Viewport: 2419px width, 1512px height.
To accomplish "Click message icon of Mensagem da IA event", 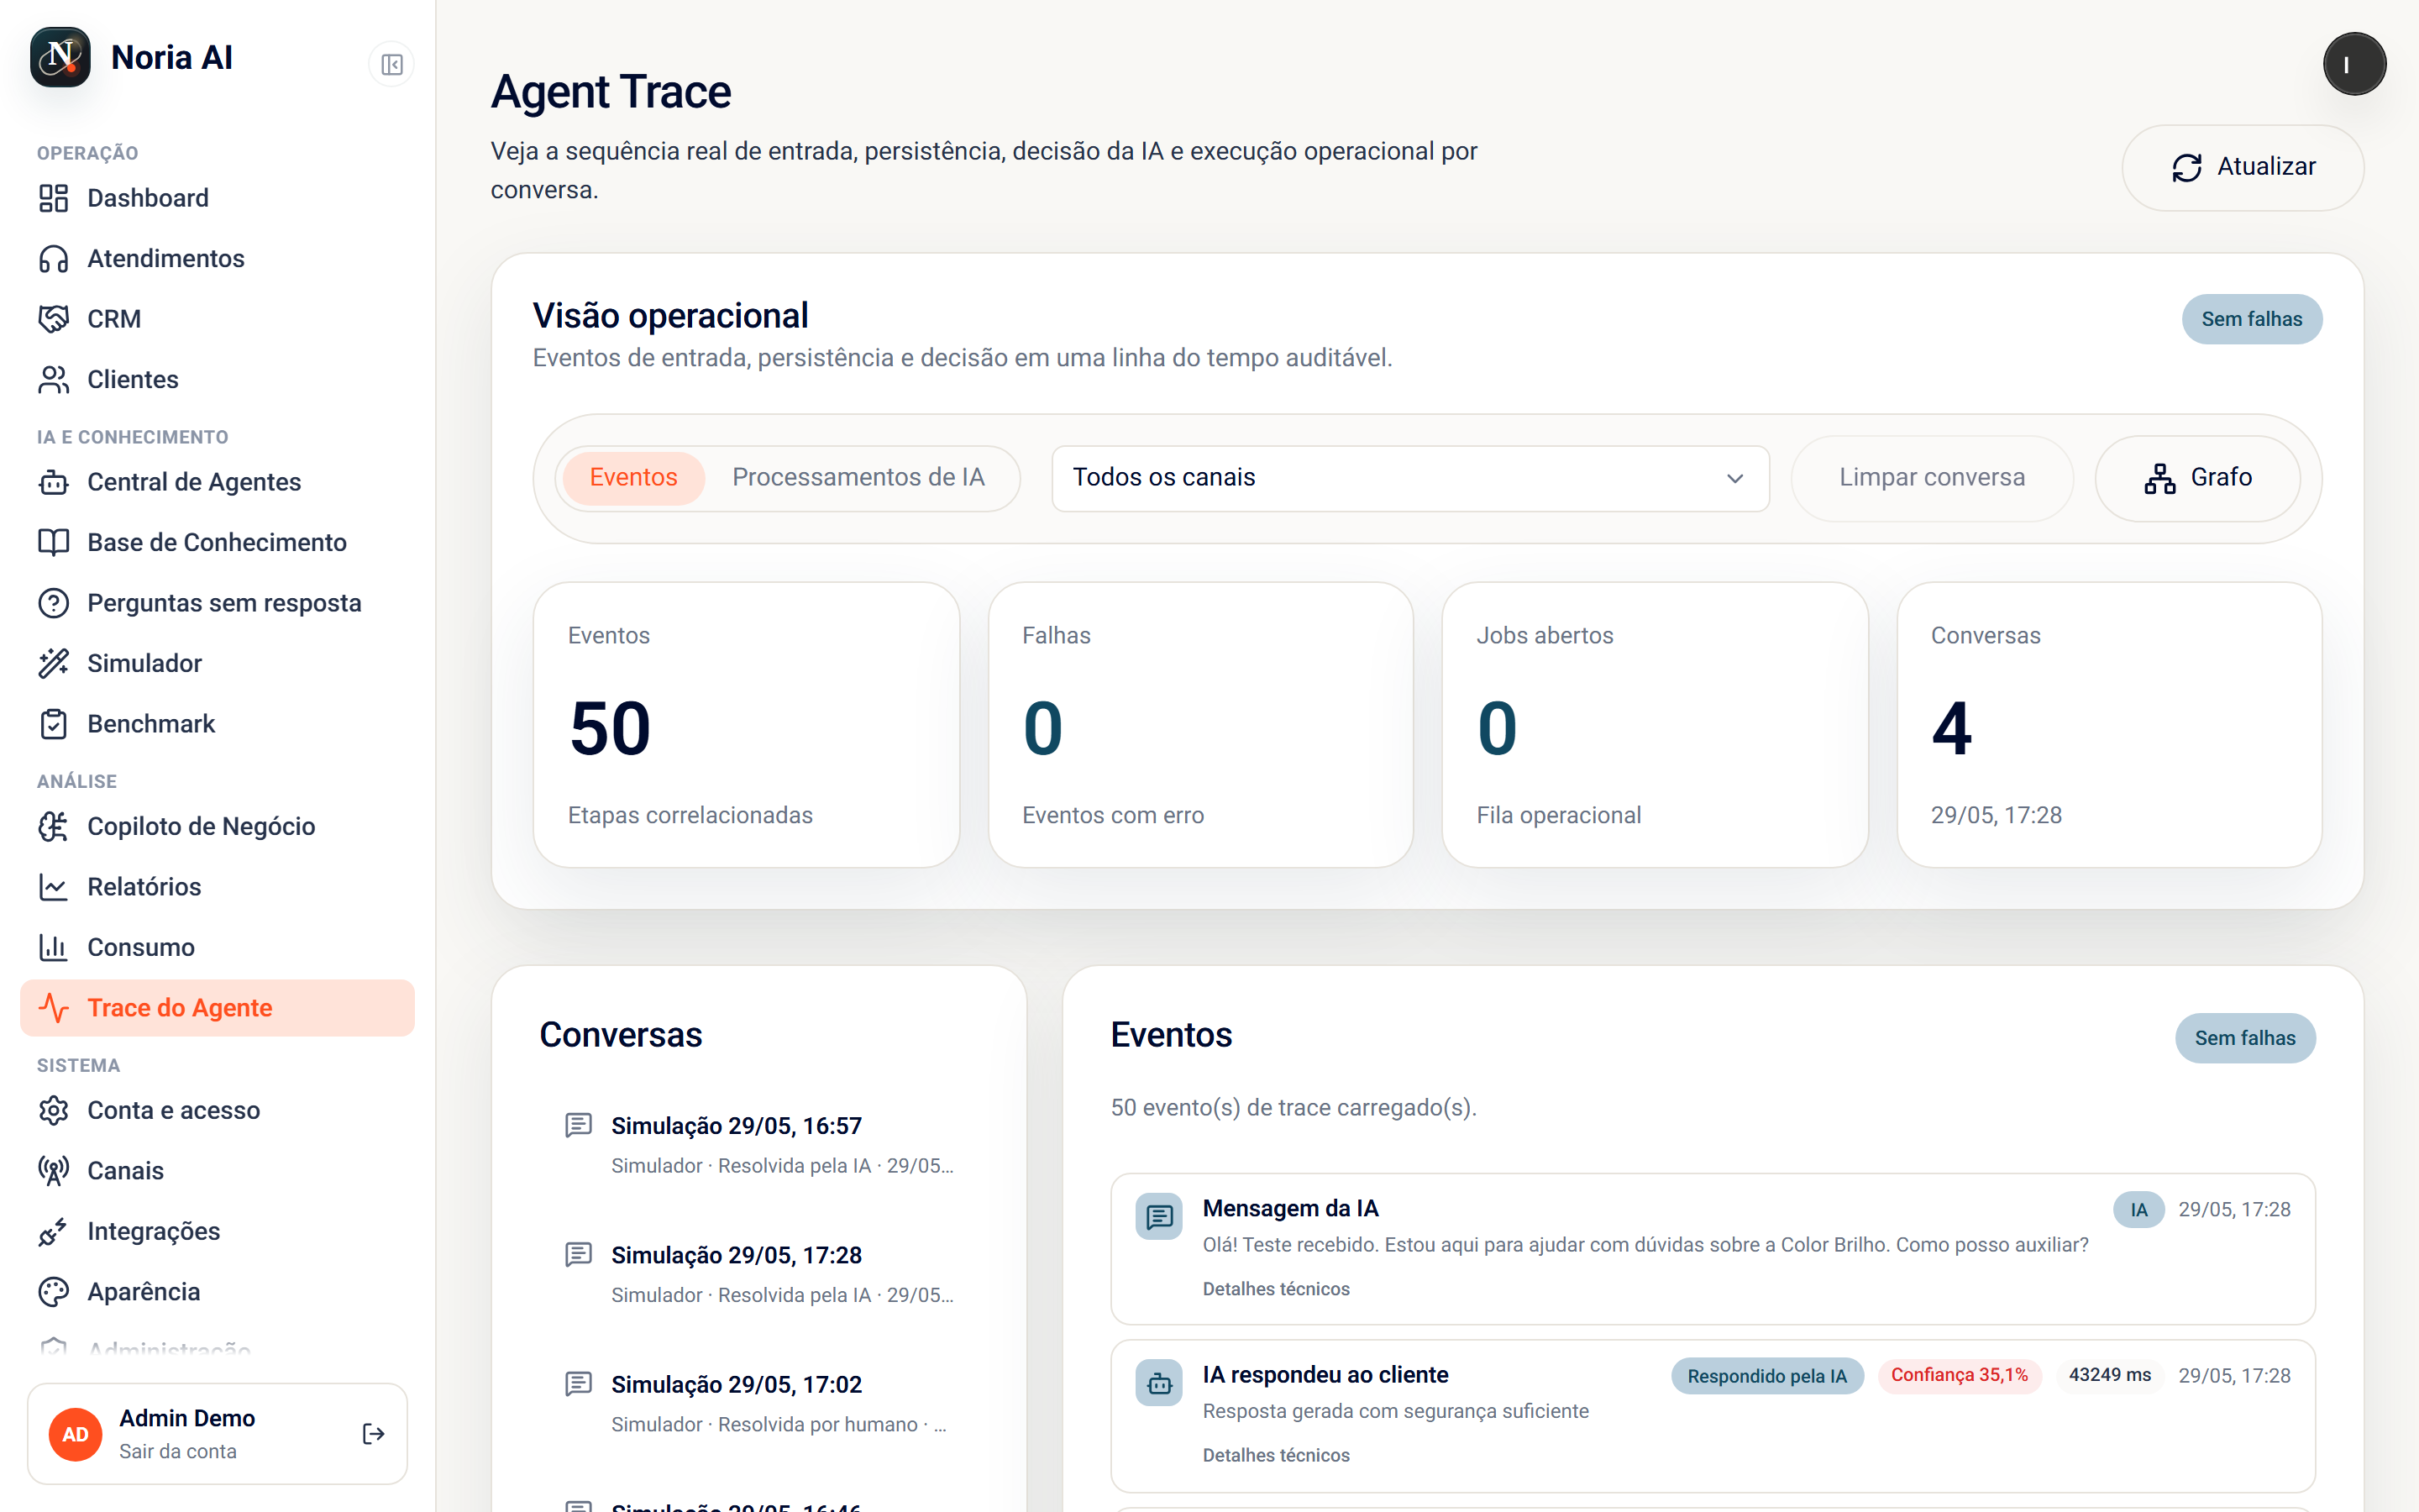I will [1158, 1216].
